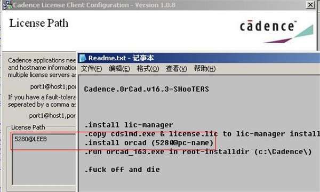Open the 文件(F) menu in Notepad
The height and width of the screenshot is (192, 320).
click(x=91, y=69)
